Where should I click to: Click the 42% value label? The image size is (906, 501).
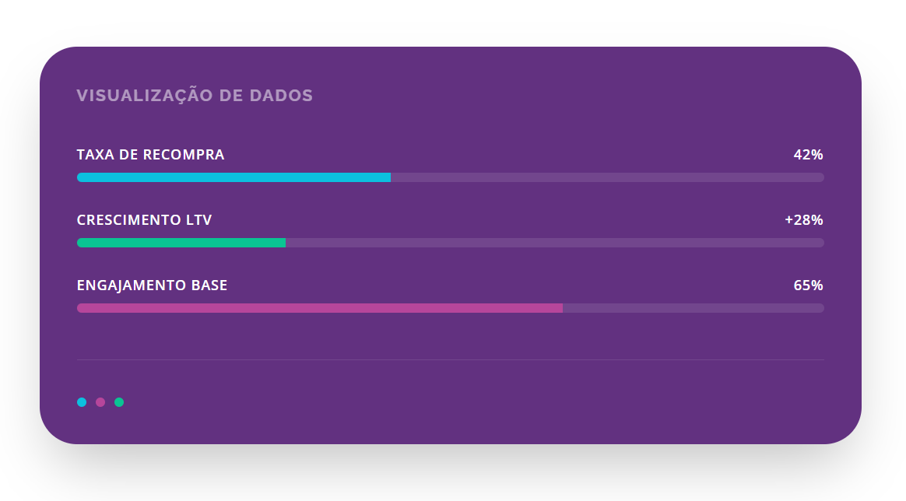click(807, 154)
